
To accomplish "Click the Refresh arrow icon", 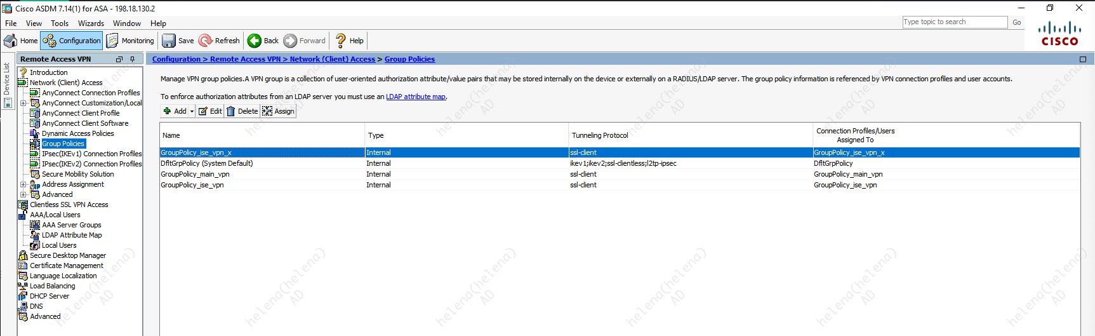I will [206, 41].
